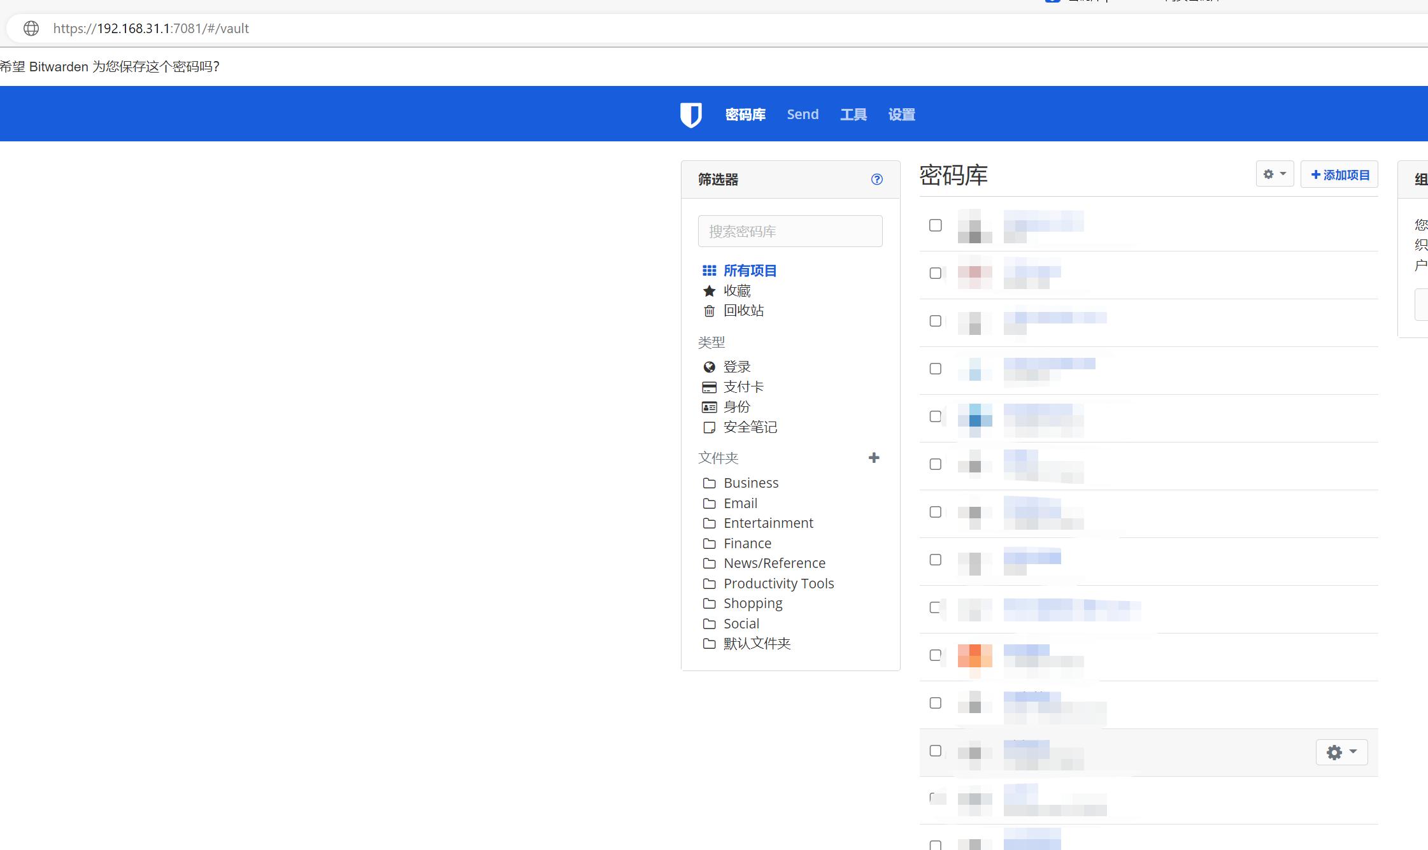Check the checkbox on the last visible item
1428x850 pixels.
(x=936, y=846)
